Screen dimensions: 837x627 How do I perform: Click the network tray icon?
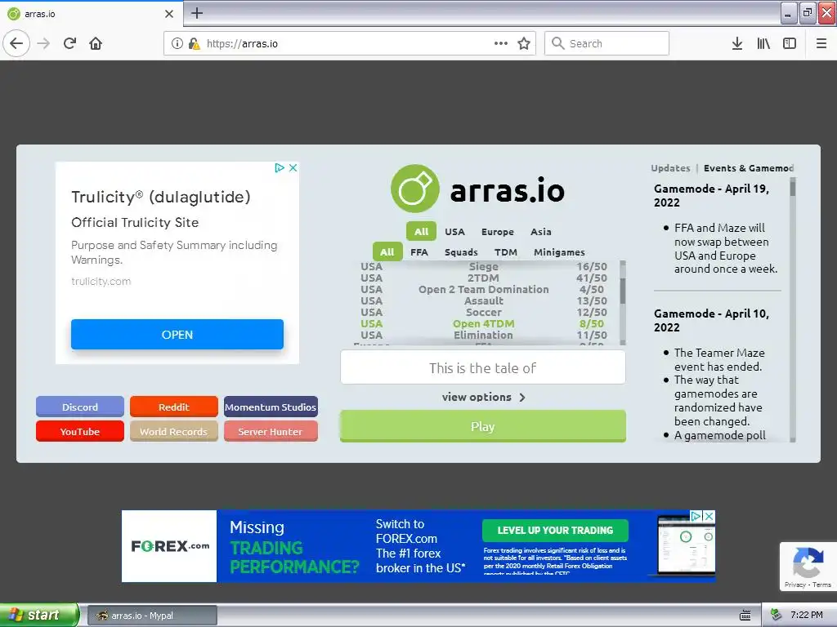777,616
